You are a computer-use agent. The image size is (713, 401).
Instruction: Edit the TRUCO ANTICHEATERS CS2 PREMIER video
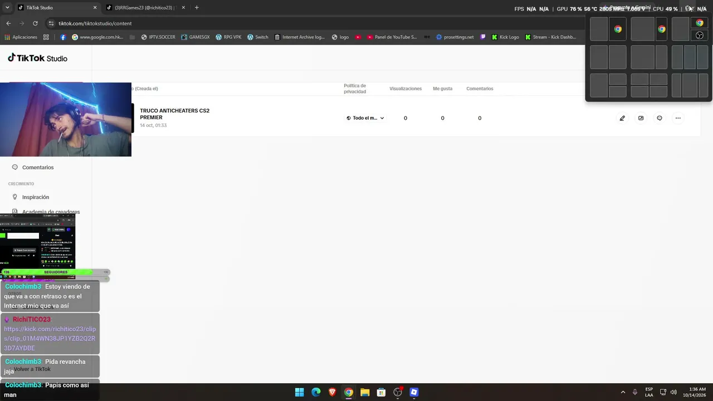(x=622, y=118)
